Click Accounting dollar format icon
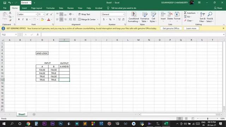The image size is (226, 127). click(x=104, y=19)
